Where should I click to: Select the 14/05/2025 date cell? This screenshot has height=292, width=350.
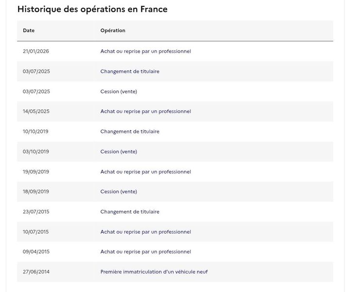click(x=36, y=111)
